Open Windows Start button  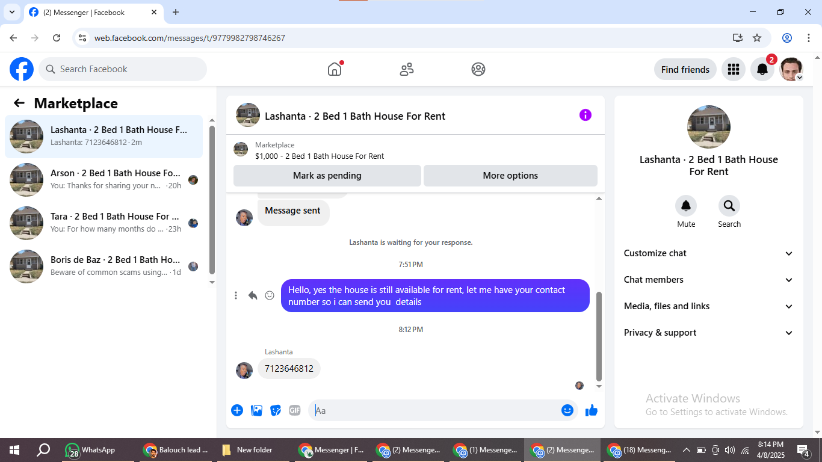(14, 450)
